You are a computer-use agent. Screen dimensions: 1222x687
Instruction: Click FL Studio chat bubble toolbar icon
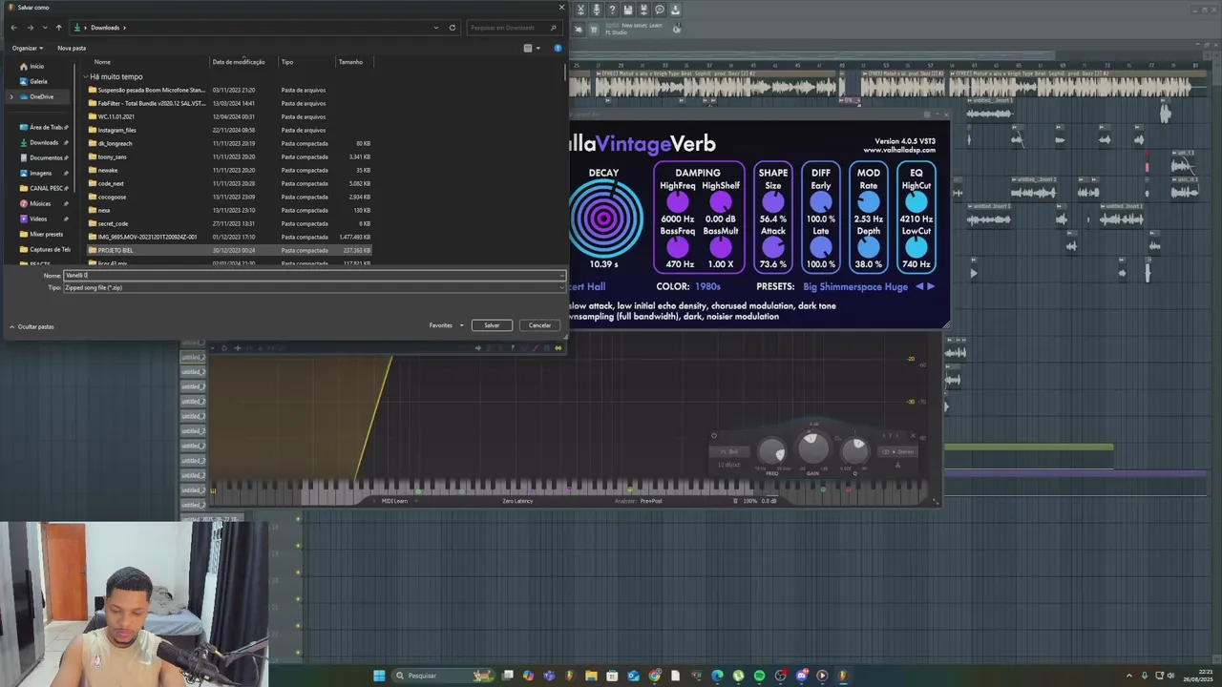tap(659, 10)
